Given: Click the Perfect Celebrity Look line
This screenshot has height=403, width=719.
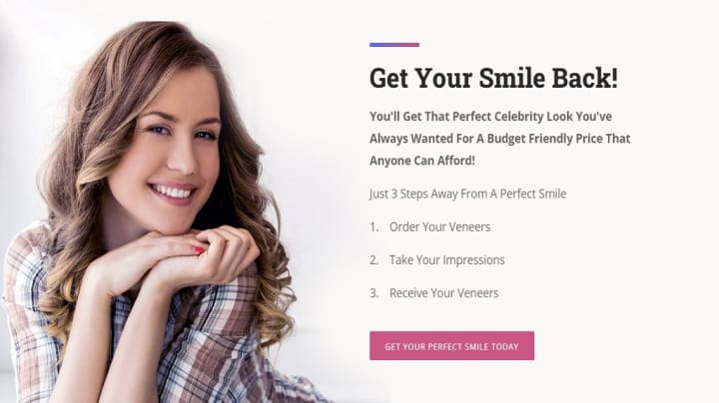Looking at the screenshot, I should click(490, 117).
